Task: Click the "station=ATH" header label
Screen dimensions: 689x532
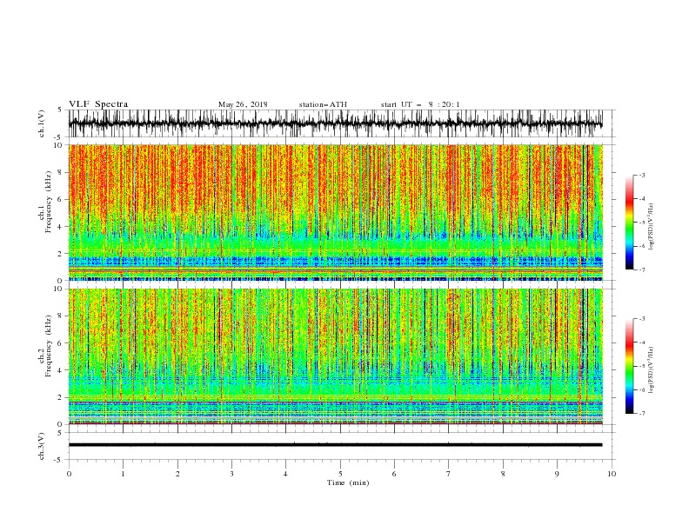Action: [x=323, y=104]
